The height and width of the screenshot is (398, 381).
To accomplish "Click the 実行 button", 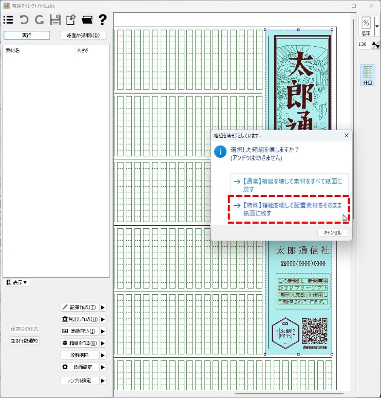I will [27, 35].
